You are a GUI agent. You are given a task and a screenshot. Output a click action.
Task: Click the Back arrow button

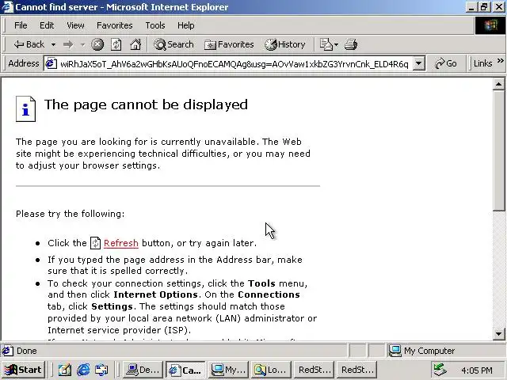[x=29, y=44]
